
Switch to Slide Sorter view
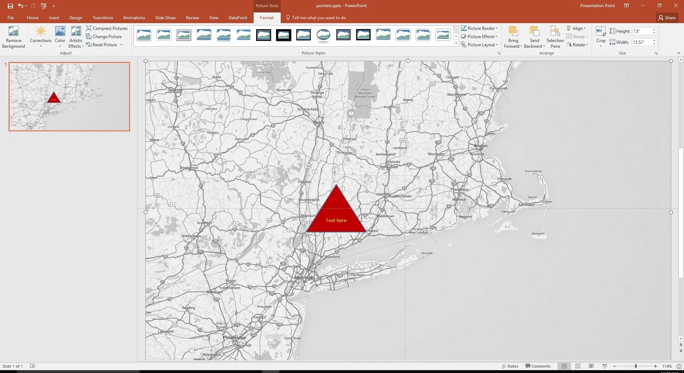578,366
